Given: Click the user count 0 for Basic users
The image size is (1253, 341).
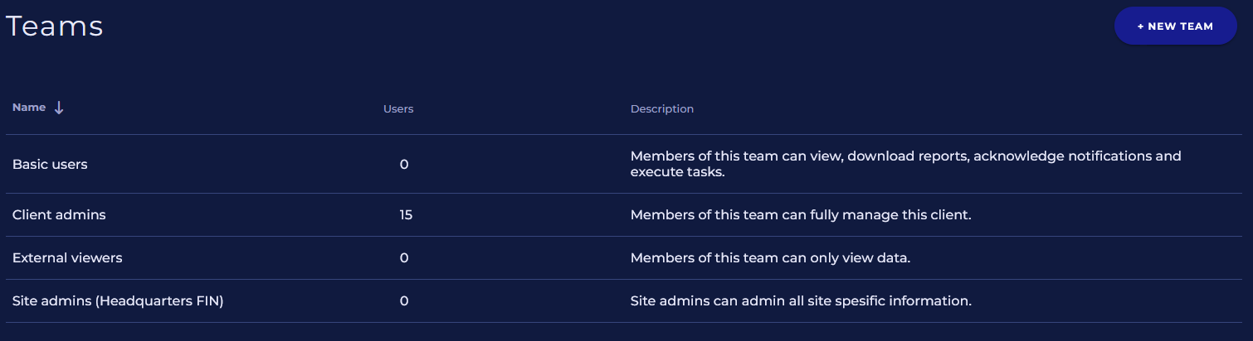Looking at the screenshot, I should [404, 164].
